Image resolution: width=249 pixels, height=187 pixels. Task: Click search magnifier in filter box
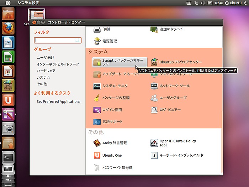point(77,40)
